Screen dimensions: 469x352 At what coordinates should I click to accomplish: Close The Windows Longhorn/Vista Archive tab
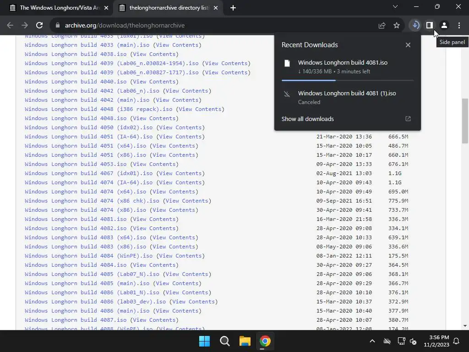106,8
